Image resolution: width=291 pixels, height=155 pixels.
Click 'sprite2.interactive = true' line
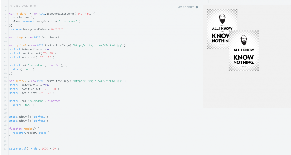coord(29,85)
